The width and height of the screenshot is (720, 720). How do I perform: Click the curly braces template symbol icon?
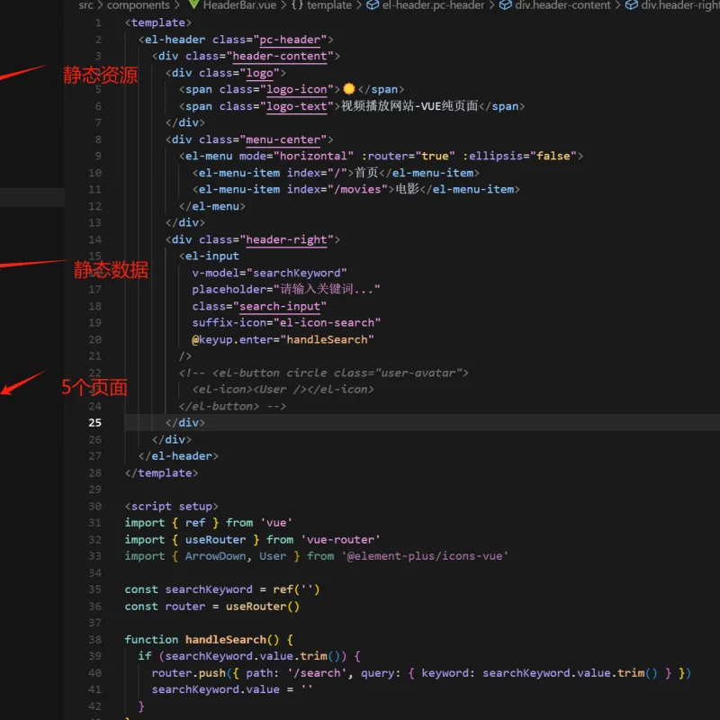point(297,5)
